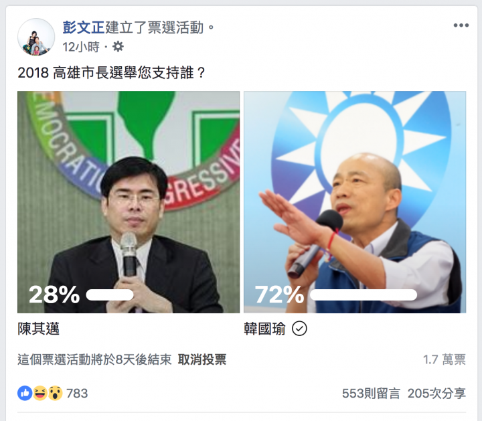Click the blue Like reaction icon
482x421 pixels.
[25, 393]
